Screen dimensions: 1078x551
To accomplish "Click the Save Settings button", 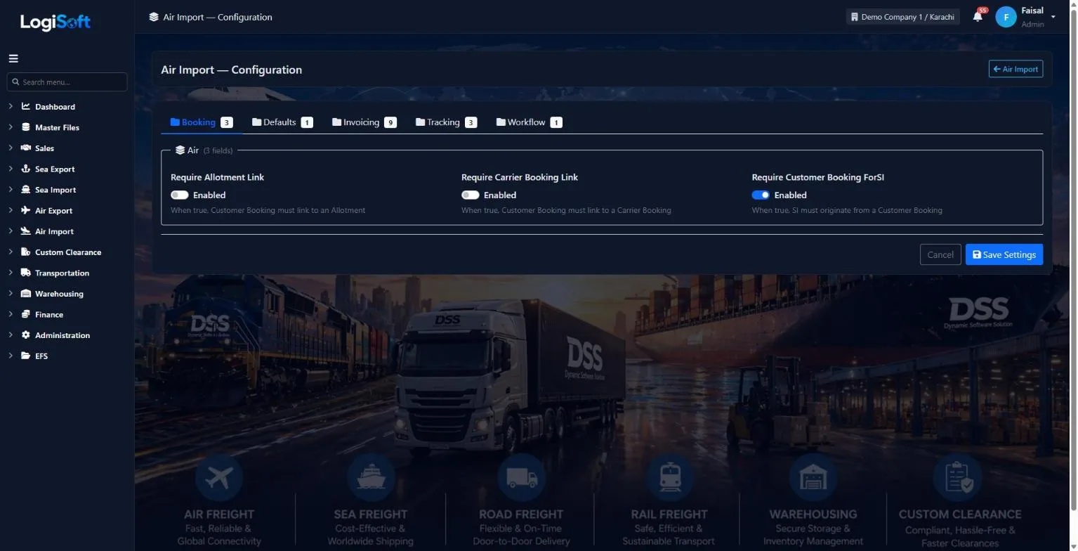I will pyautogui.click(x=1004, y=254).
